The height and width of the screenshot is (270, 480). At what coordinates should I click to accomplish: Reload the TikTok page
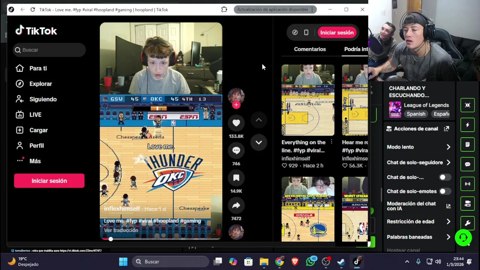[x=33, y=10]
